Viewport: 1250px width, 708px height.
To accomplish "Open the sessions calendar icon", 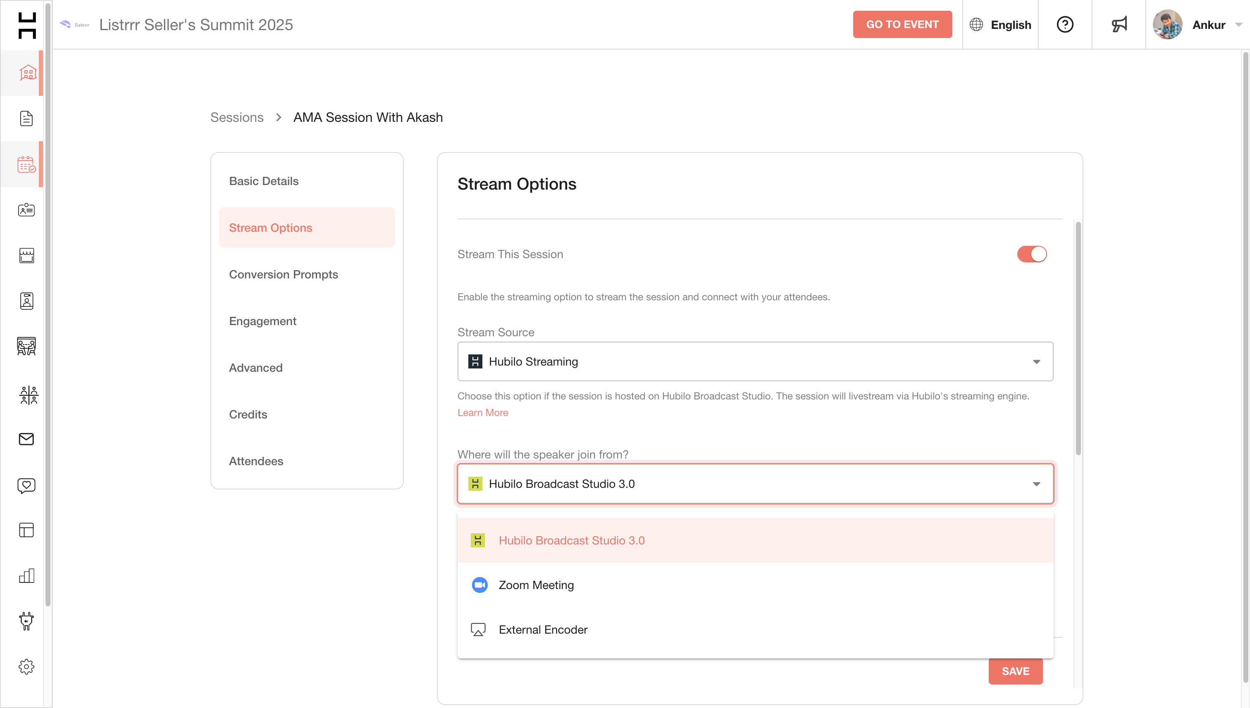I will coord(26,164).
